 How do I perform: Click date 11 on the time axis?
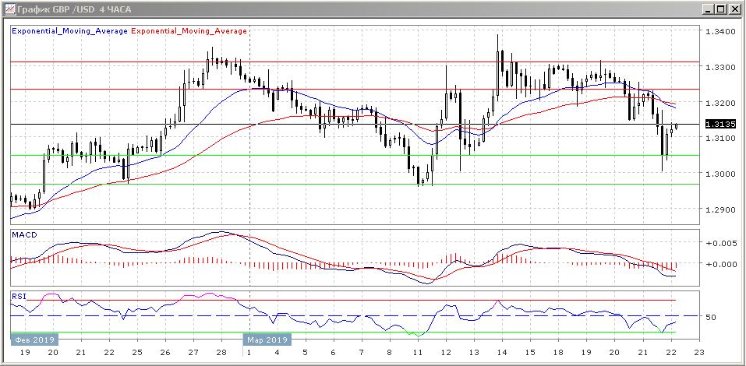(x=418, y=353)
